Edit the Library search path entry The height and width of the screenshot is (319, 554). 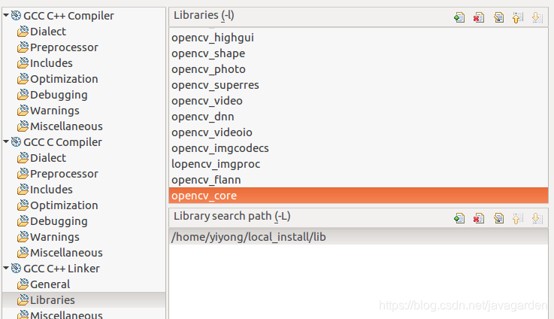pyautogui.click(x=498, y=218)
